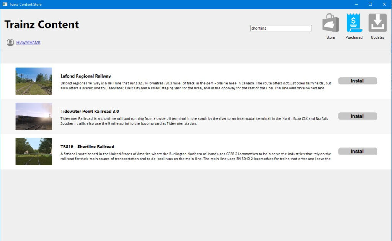Viewport: 392px width, 241px height.
Task: Install TRS19 - Shortline Railroad
Action: [x=358, y=151]
